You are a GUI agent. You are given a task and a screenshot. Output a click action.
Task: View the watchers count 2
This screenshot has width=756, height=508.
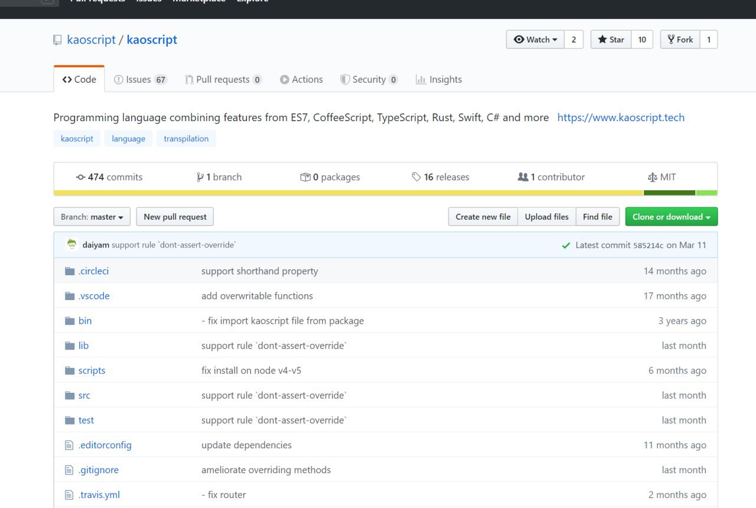click(x=573, y=40)
